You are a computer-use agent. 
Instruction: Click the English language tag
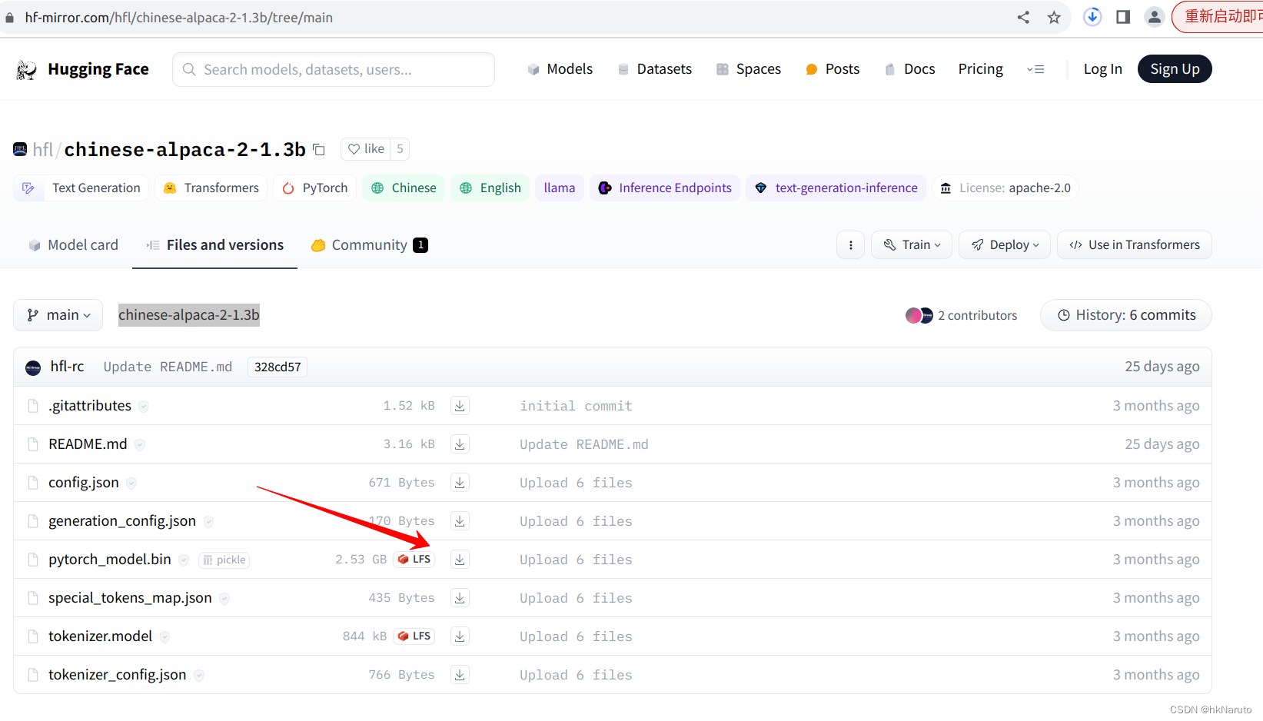coord(490,188)
